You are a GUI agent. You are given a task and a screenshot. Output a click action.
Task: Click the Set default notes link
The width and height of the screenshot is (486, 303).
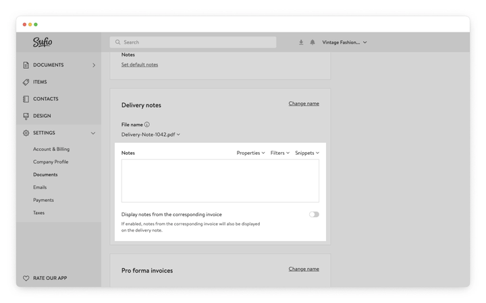140,65
